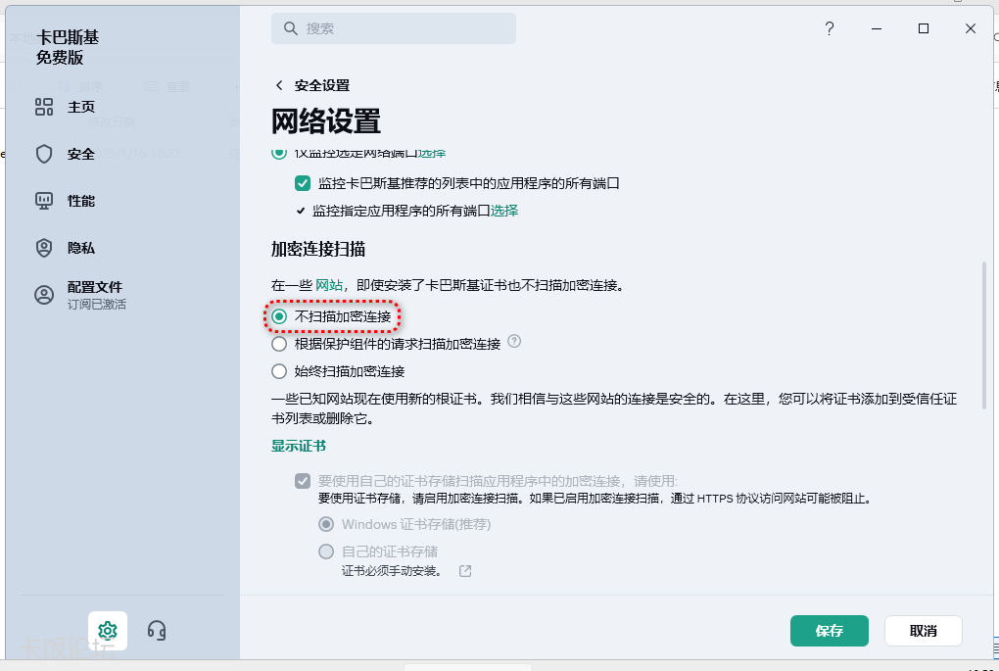Click the 加密连接扫描 section heading
The height and width of the screenshot is (671, 999).
point(318,249)
